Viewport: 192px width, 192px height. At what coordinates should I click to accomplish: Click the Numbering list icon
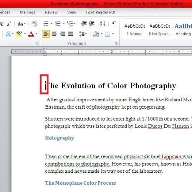(58, 24)
